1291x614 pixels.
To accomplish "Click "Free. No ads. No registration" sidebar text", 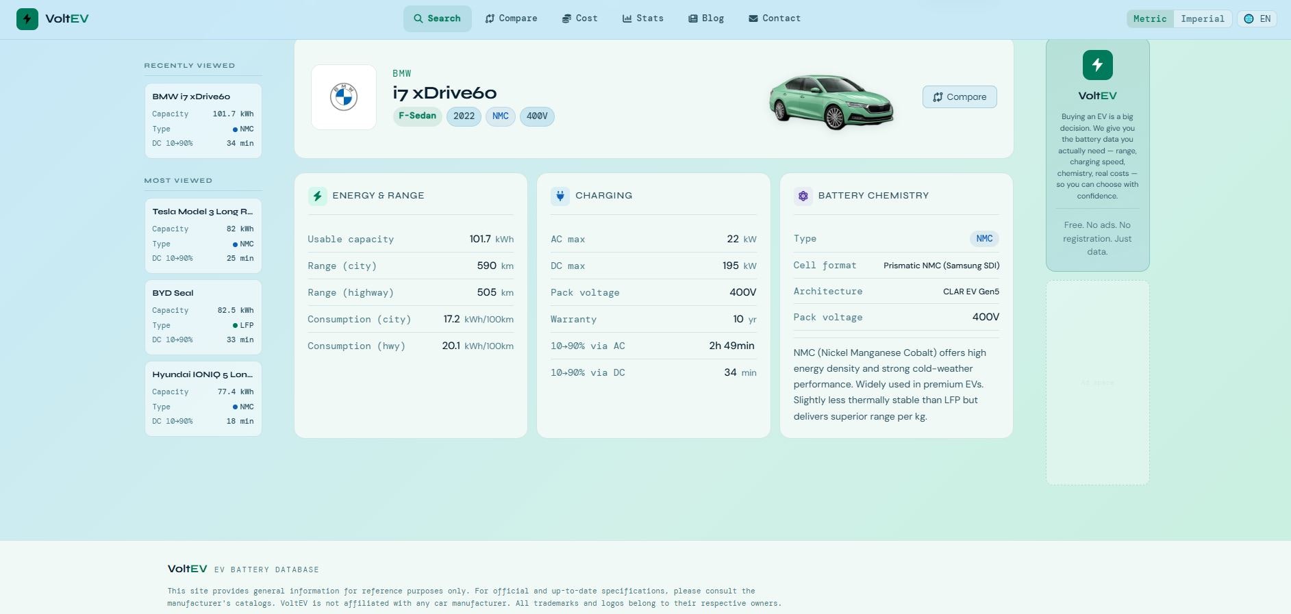I will 1097,238.
